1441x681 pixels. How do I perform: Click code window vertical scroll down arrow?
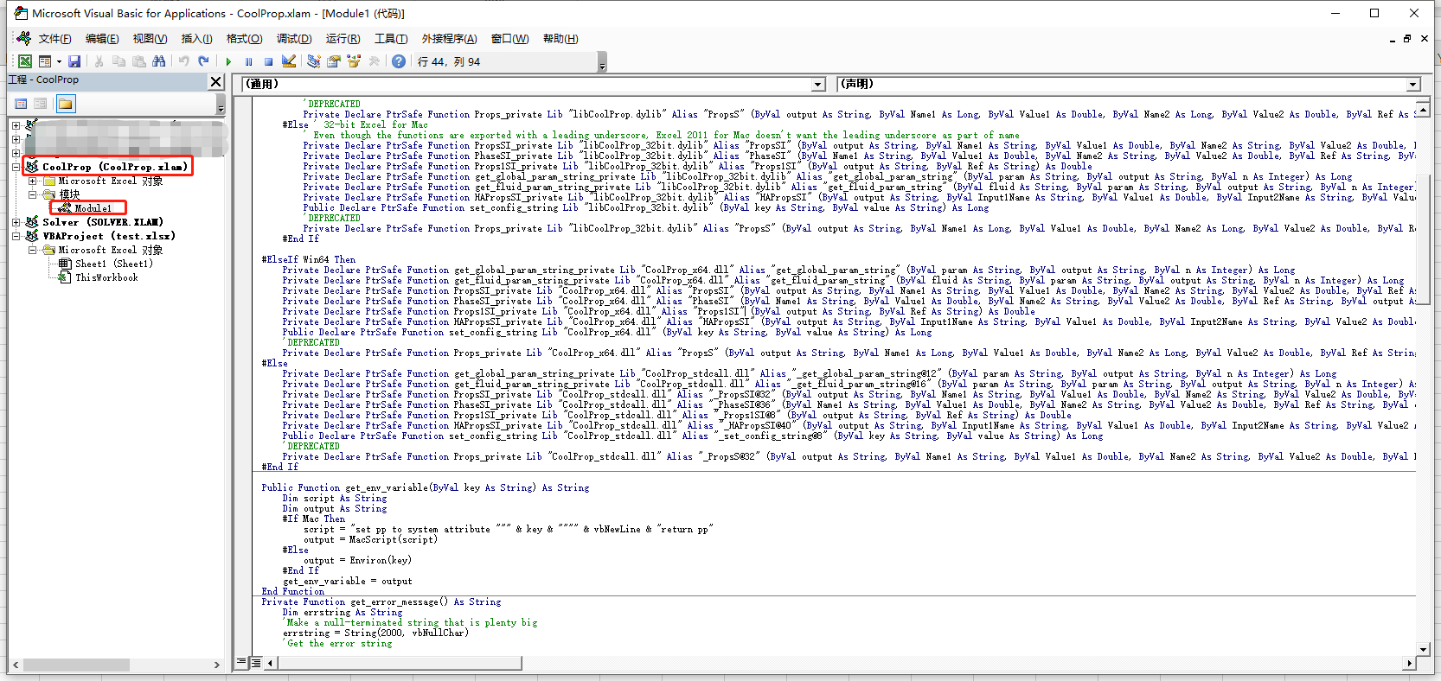[1424, 649]
